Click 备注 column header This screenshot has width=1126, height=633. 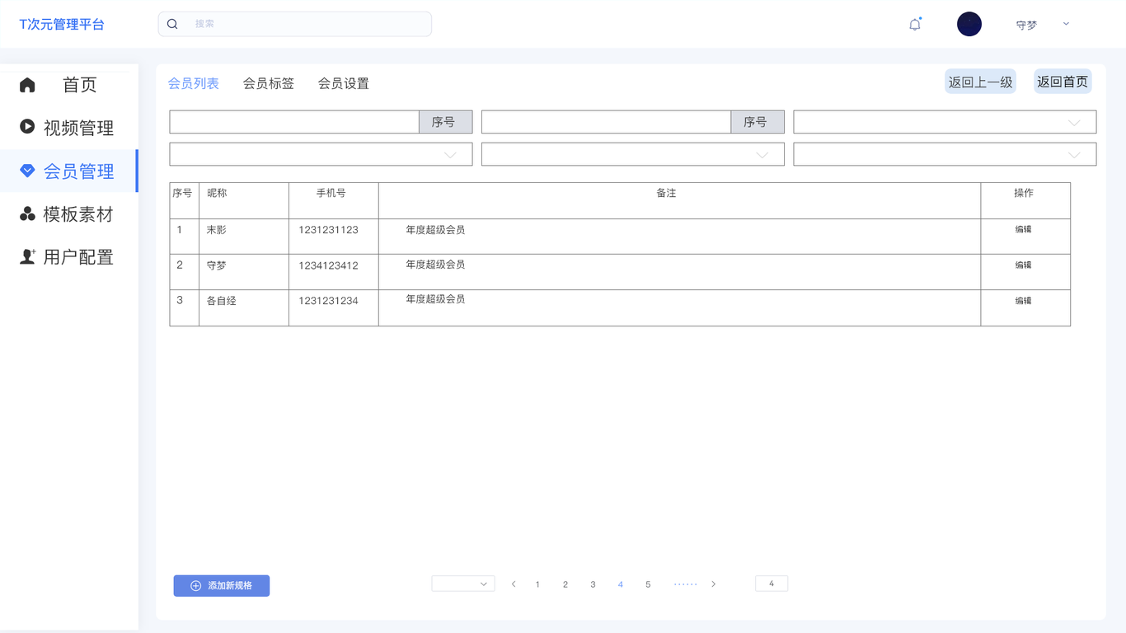click(x=666, y=193)
